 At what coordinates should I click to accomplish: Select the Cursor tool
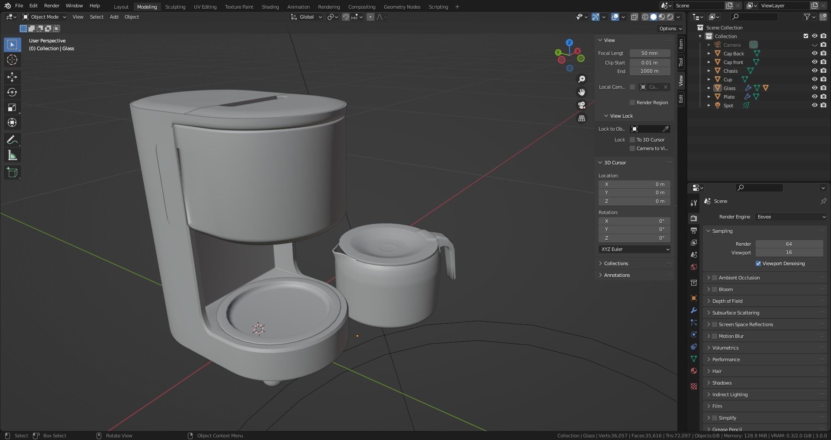point(12,60)
